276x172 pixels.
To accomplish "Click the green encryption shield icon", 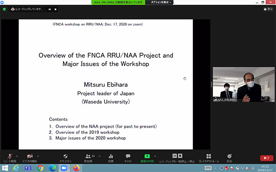I will coord(5,9).
